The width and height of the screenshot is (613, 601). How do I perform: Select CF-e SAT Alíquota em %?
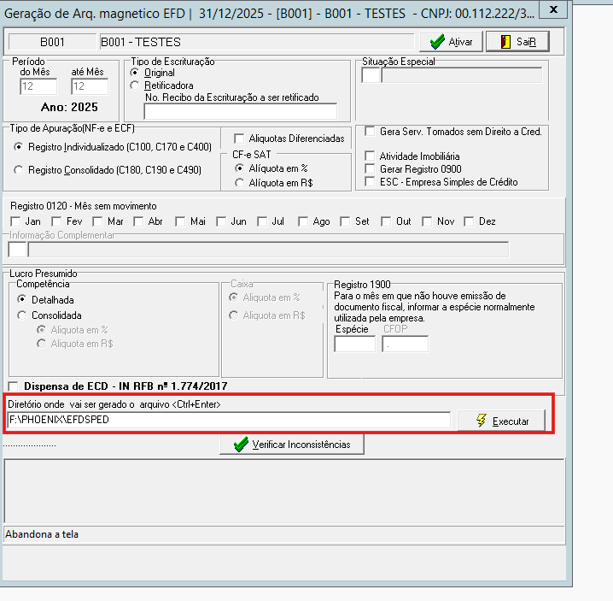239,168
